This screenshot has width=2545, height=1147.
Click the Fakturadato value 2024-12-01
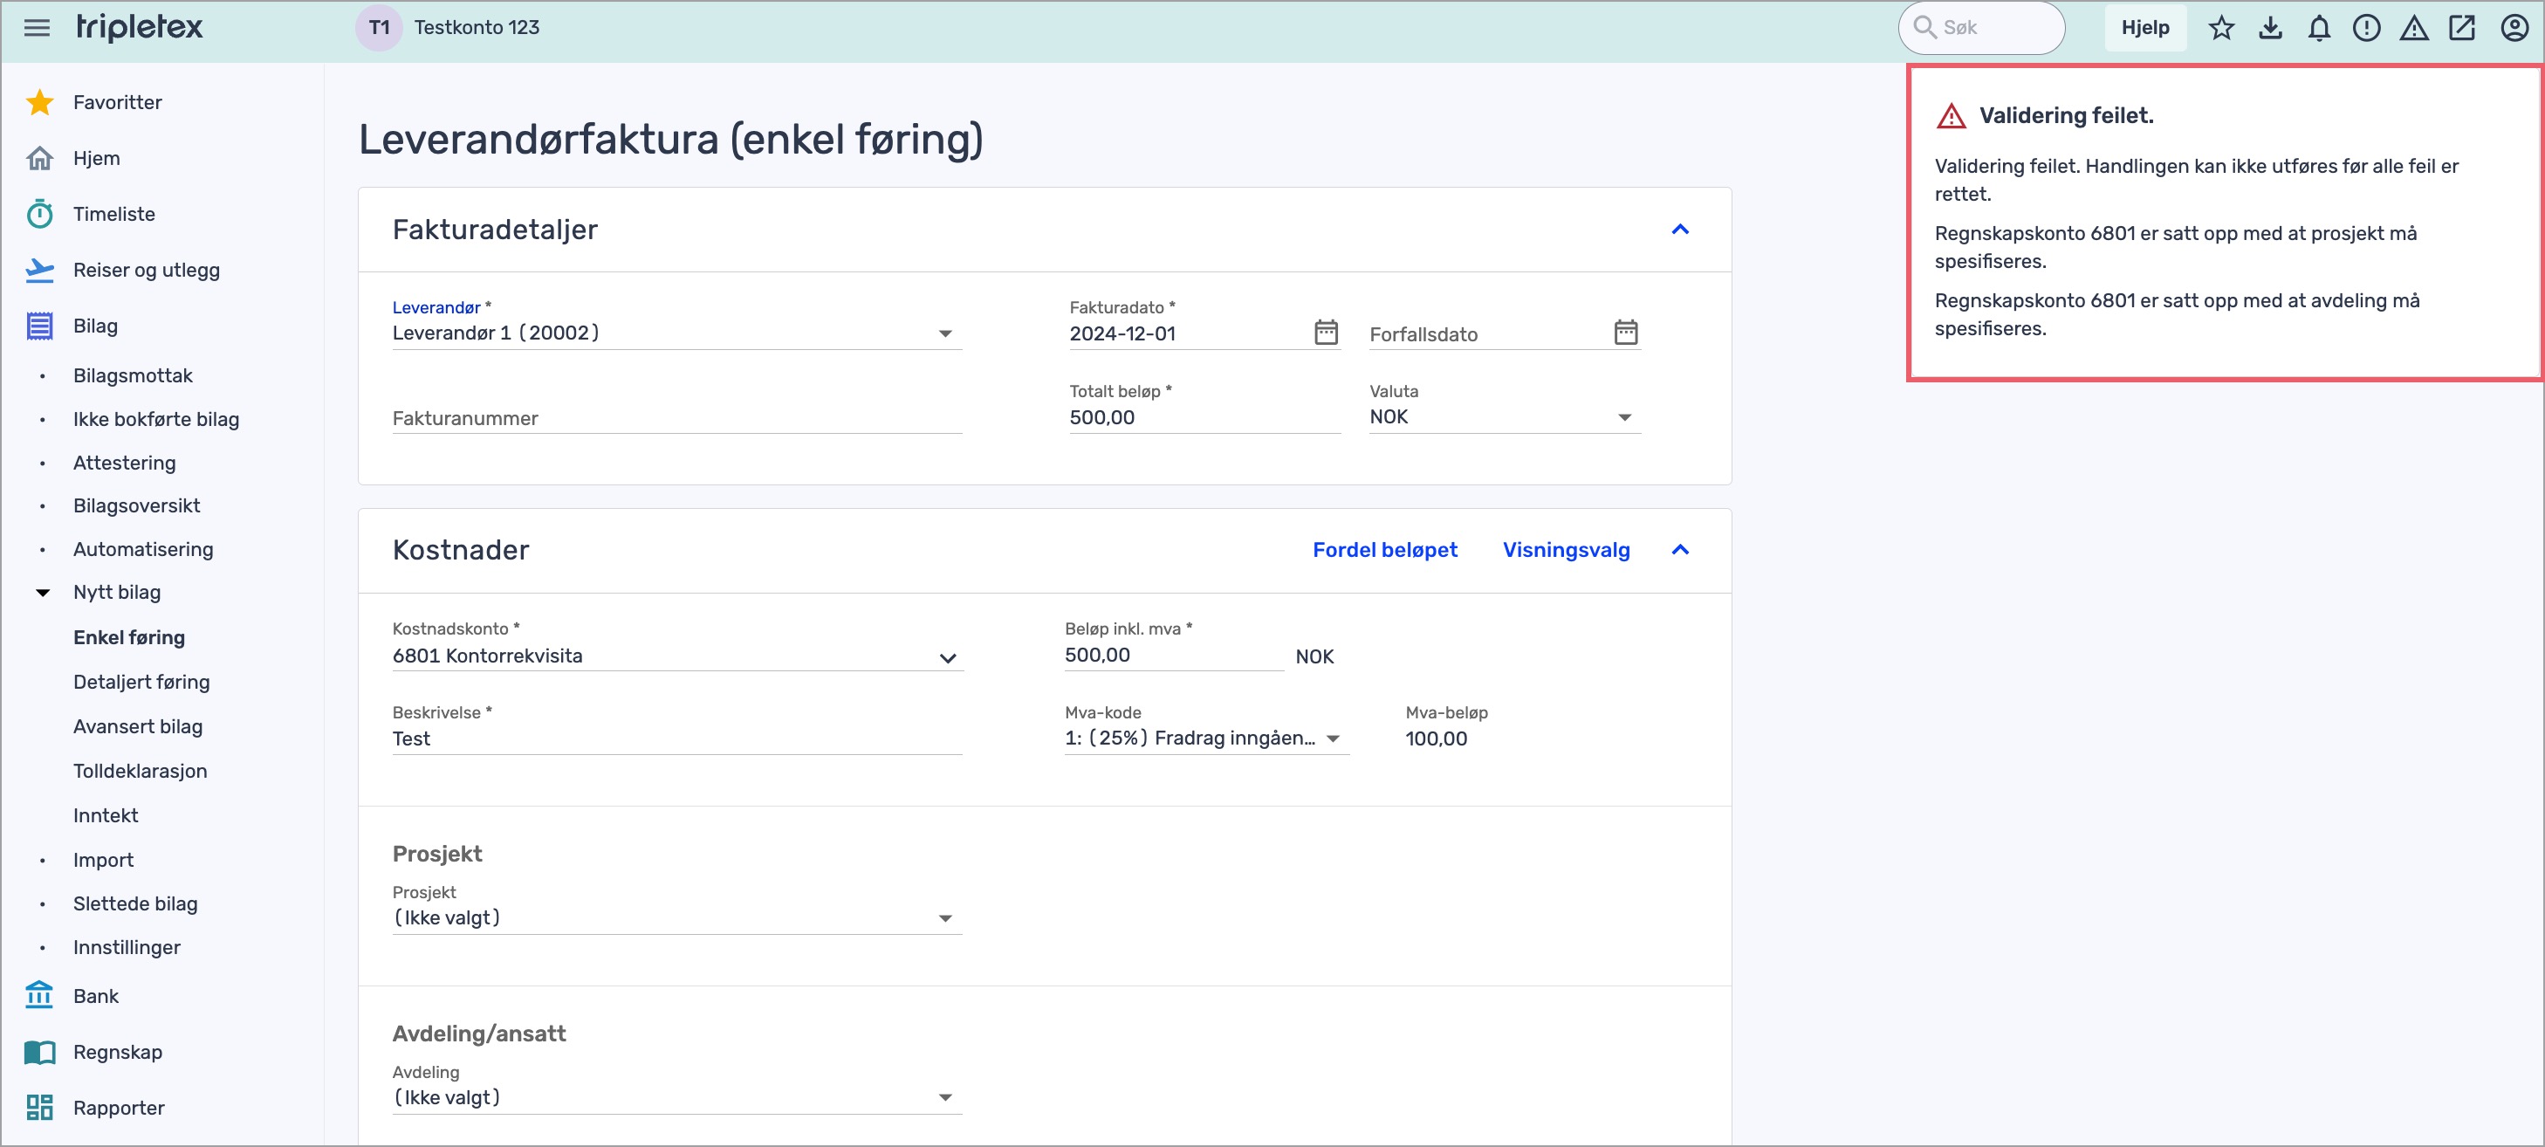pos(1122,333)
